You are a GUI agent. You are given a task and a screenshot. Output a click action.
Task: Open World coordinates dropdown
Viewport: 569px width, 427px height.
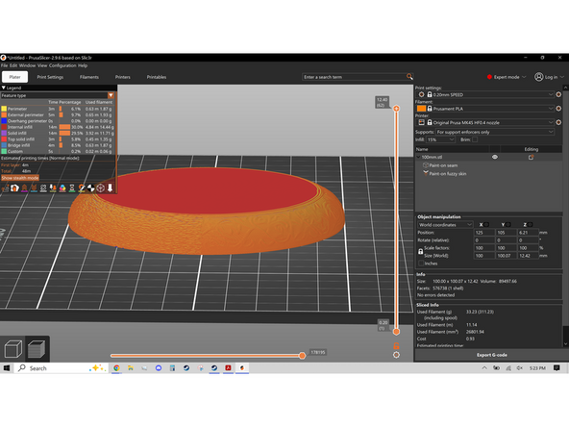(x=445, y=225)
